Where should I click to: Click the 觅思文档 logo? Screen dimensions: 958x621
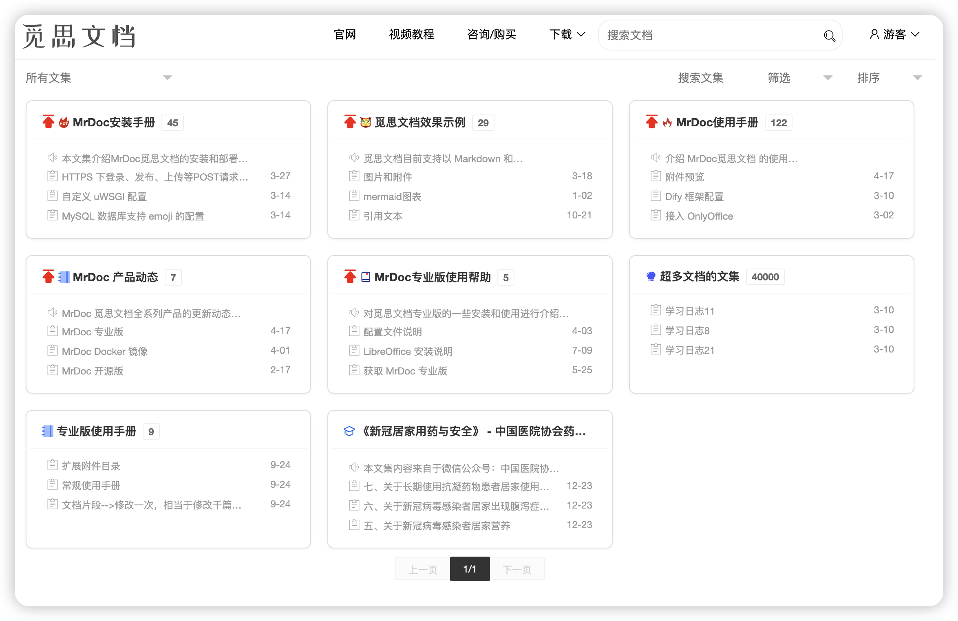(79, 36)
